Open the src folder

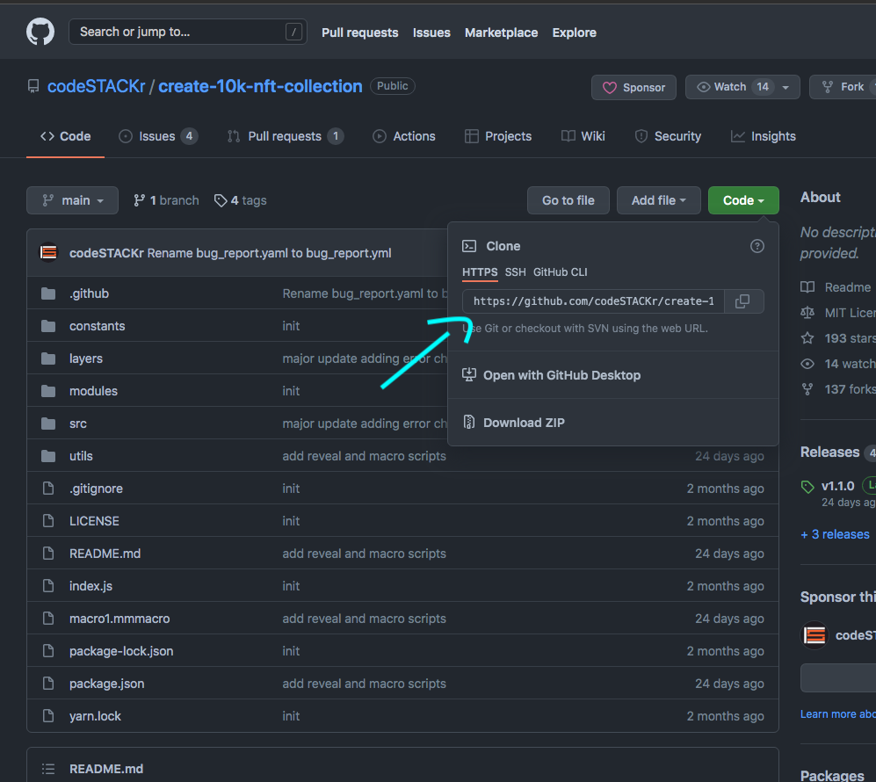tap(77, 424)
